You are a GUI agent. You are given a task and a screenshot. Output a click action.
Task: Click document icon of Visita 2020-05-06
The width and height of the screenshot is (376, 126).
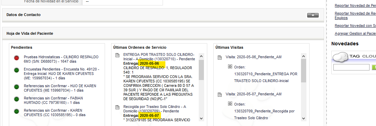(x=220, y=58)
